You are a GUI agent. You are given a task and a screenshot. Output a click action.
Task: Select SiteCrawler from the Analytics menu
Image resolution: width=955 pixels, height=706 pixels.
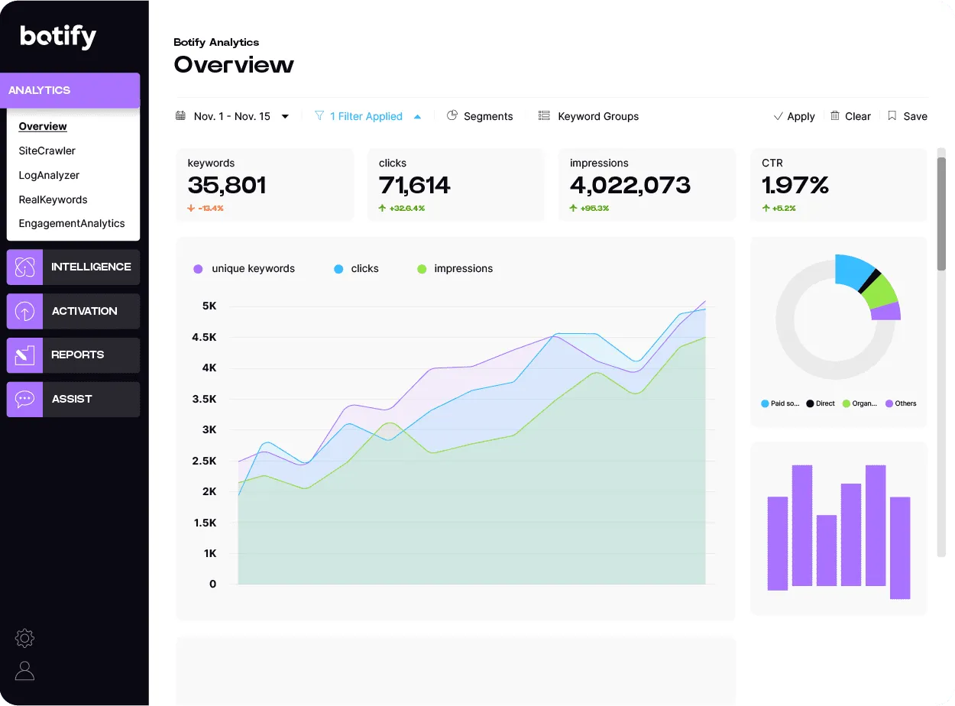pyautogui.click(x=46, y=151)
